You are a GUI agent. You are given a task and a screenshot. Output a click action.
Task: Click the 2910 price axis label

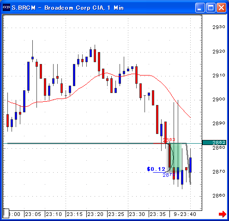click(x=219, y=76)
